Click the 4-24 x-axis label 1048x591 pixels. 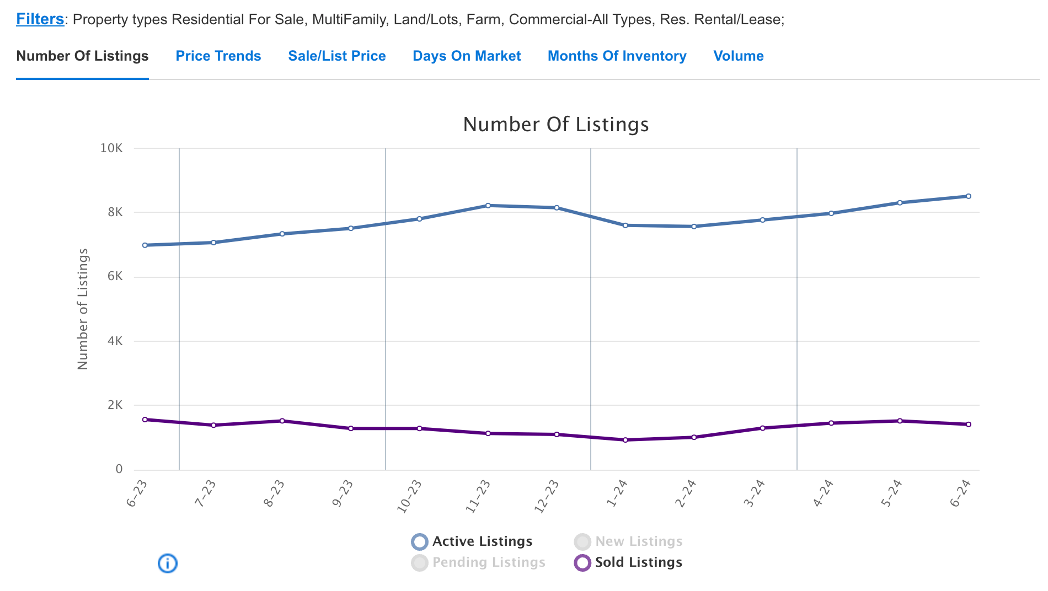coord(823,493)
